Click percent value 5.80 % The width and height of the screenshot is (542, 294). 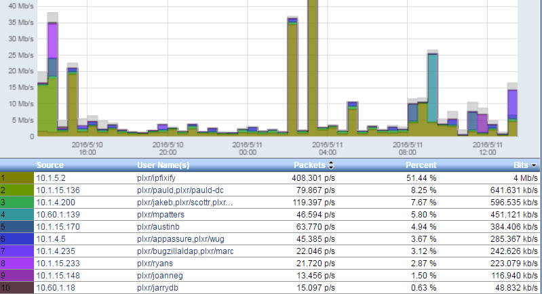click(423, 215)
